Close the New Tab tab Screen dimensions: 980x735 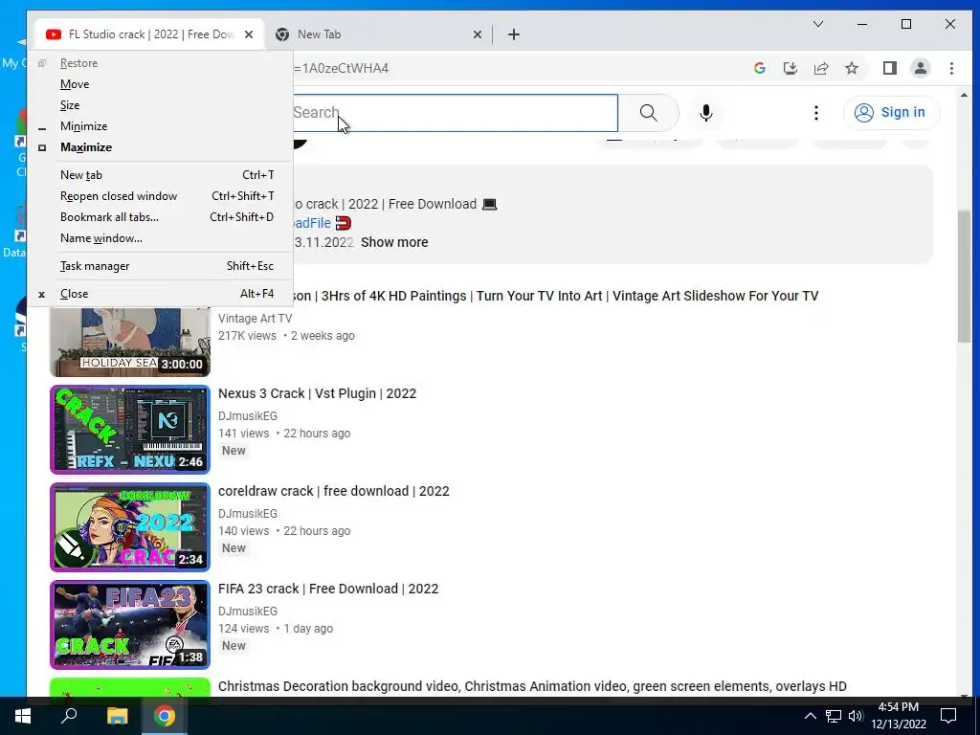[x=478, y=34]
